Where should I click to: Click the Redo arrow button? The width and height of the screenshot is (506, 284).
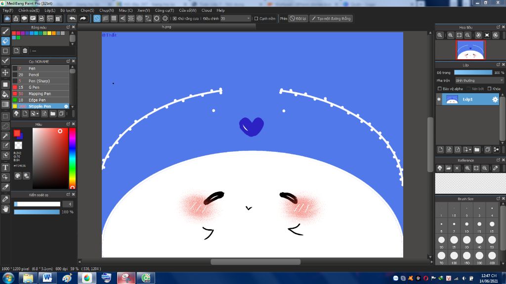coord(83,18)
